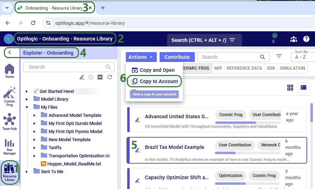Switch to grid view
The width and height of the screenshot is (315, 189).
pos(290,88)
